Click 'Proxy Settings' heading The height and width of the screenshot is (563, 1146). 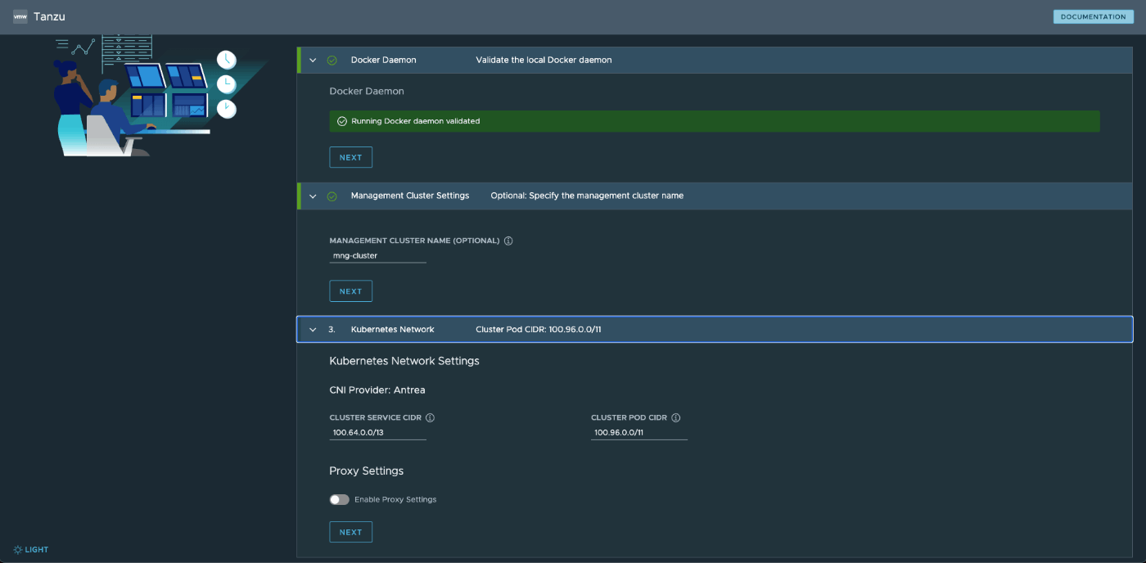pos(366,471)
